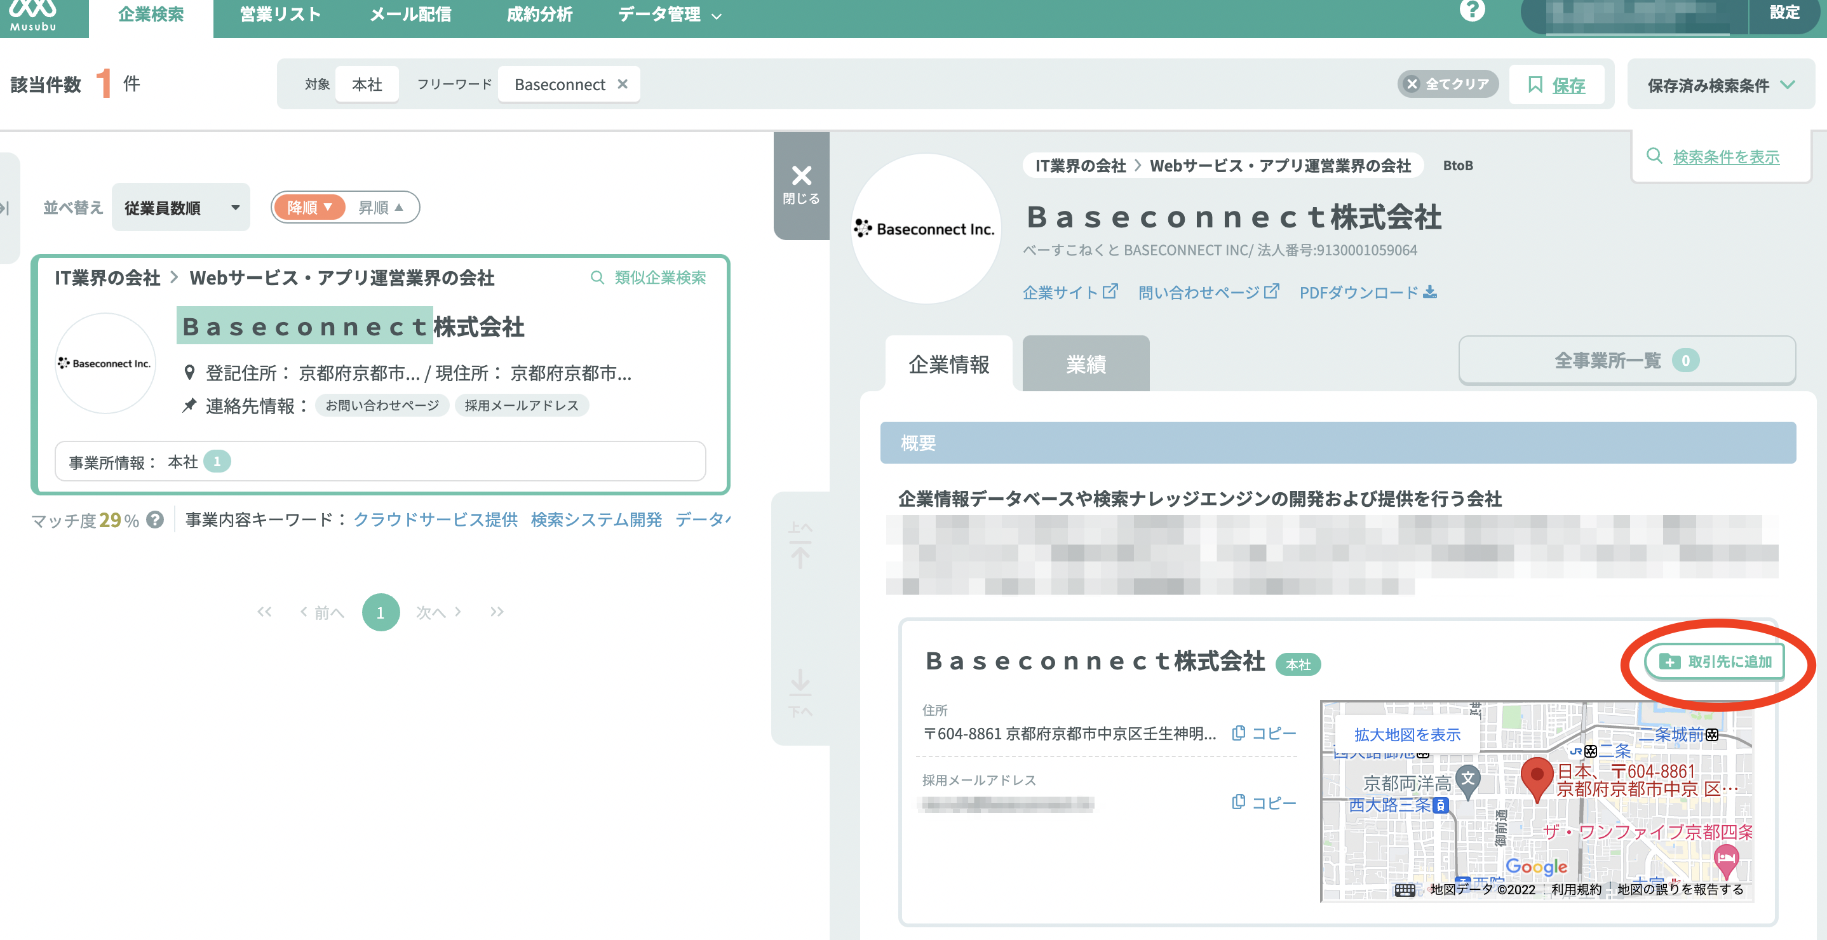
Task: Open the sort by 従業員数順 dropdown
Action: [181, 207]
